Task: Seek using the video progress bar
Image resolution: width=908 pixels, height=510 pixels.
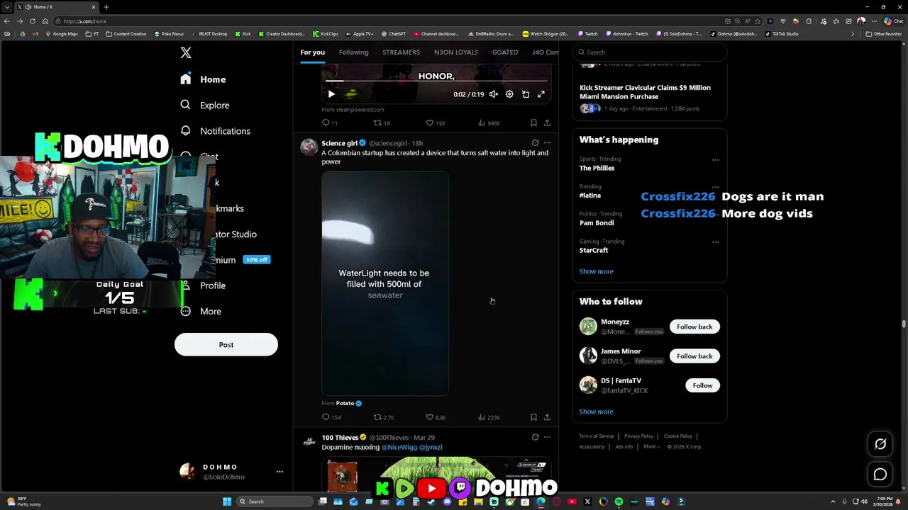Action: coord(436,81)
